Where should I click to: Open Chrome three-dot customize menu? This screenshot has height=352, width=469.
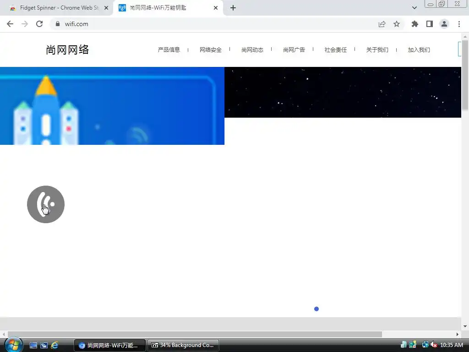pos(459,24)
